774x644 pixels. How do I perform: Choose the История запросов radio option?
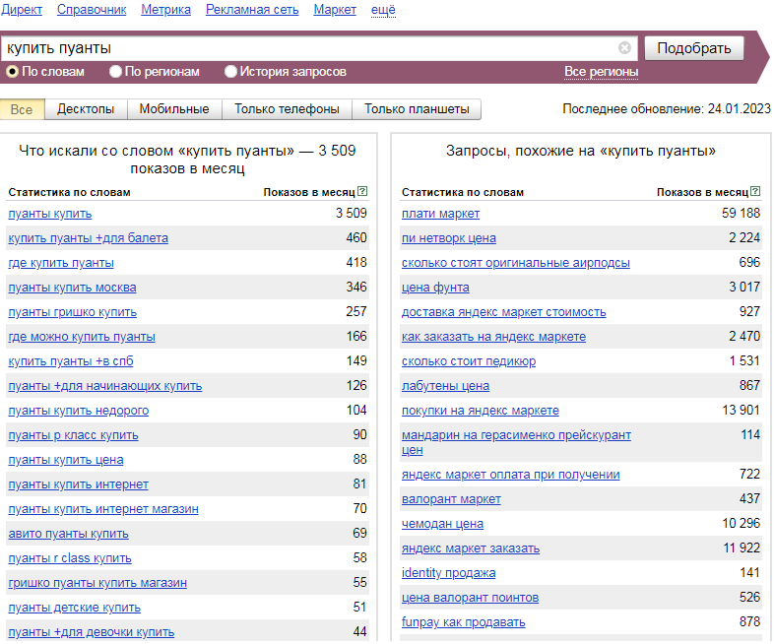(x=230, y=72)
